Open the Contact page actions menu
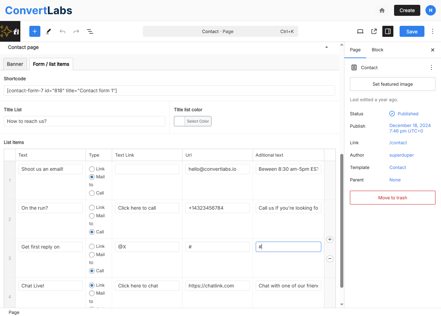Viewport: 441px width, 316px height. [431, 67]
